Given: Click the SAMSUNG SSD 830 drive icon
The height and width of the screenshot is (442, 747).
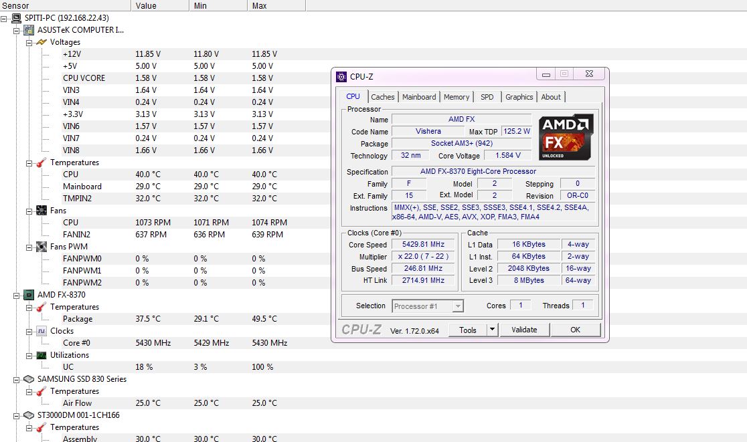Looking at the screenshot, I should click(29, 379).
